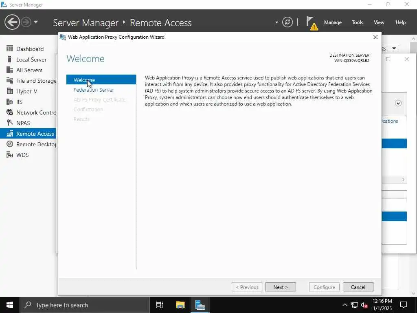Click the taskbar clock showing 12:16 PM

coord(382,305)
